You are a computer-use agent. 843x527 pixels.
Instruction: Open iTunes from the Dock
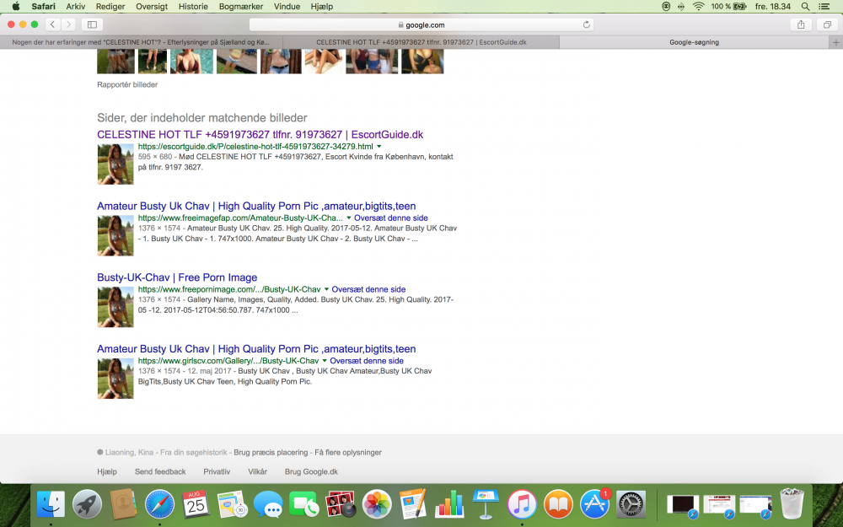click(x=522, y=505)
